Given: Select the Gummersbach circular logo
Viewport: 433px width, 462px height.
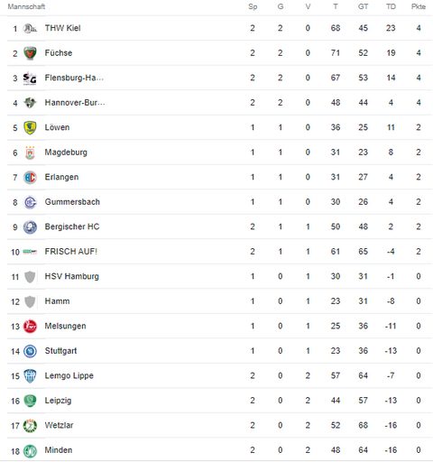Looking at the screenshot, I should coord(30,202).
